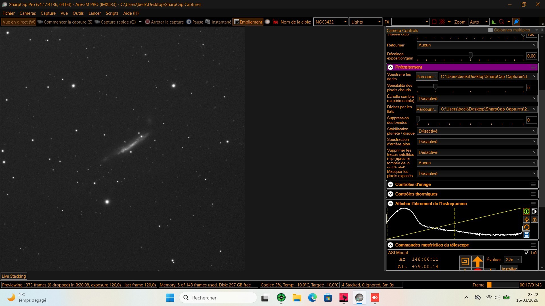Open the Échelle sombre Désactivé dropdown
Viewport: 545px width, 306px height.
477,99
